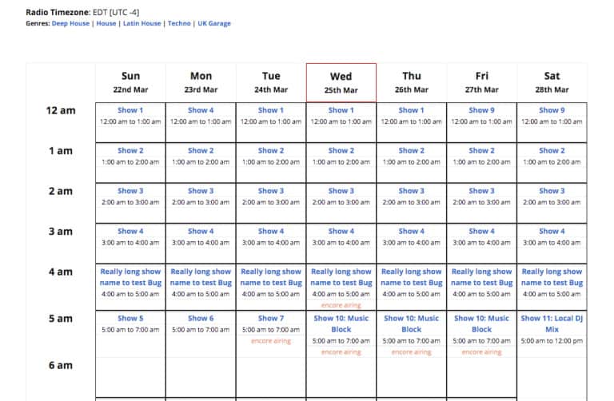The image size is (614, 401).
Task: Click the UK Garage genre link
Action: 214,24
